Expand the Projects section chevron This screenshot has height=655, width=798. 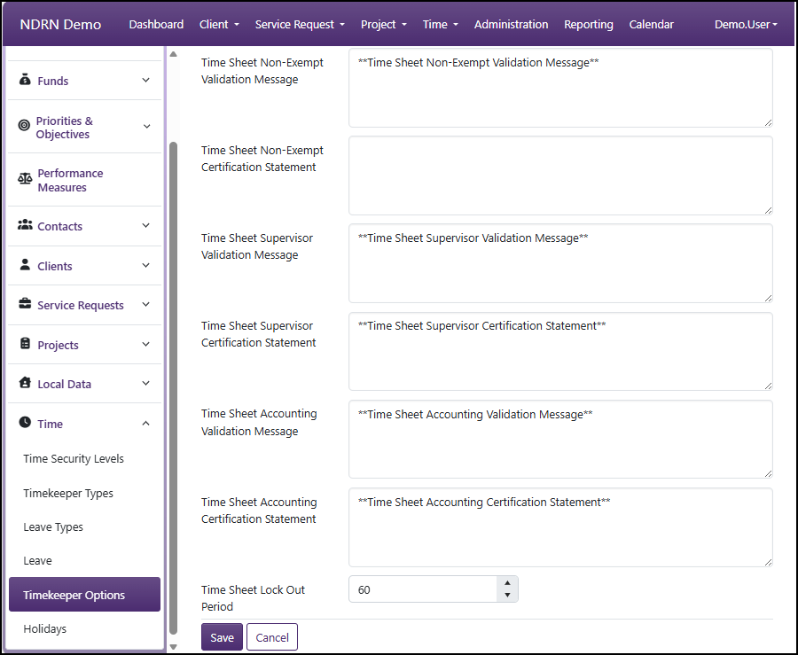(x=145, y=344)
